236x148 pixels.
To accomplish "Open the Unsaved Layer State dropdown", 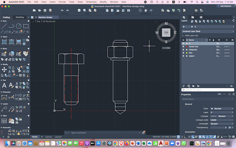I will 208,31.
